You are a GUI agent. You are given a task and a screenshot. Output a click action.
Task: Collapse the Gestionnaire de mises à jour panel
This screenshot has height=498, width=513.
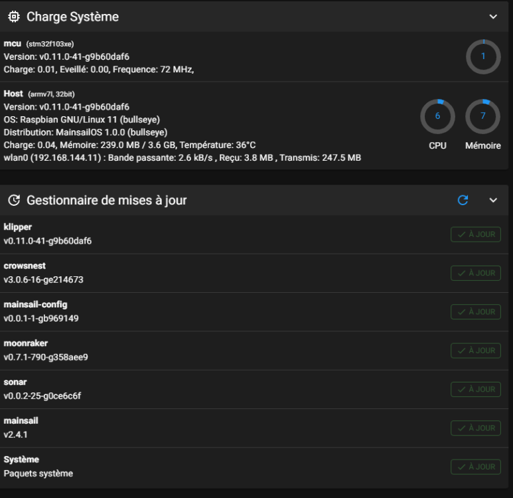click(493, 200)
